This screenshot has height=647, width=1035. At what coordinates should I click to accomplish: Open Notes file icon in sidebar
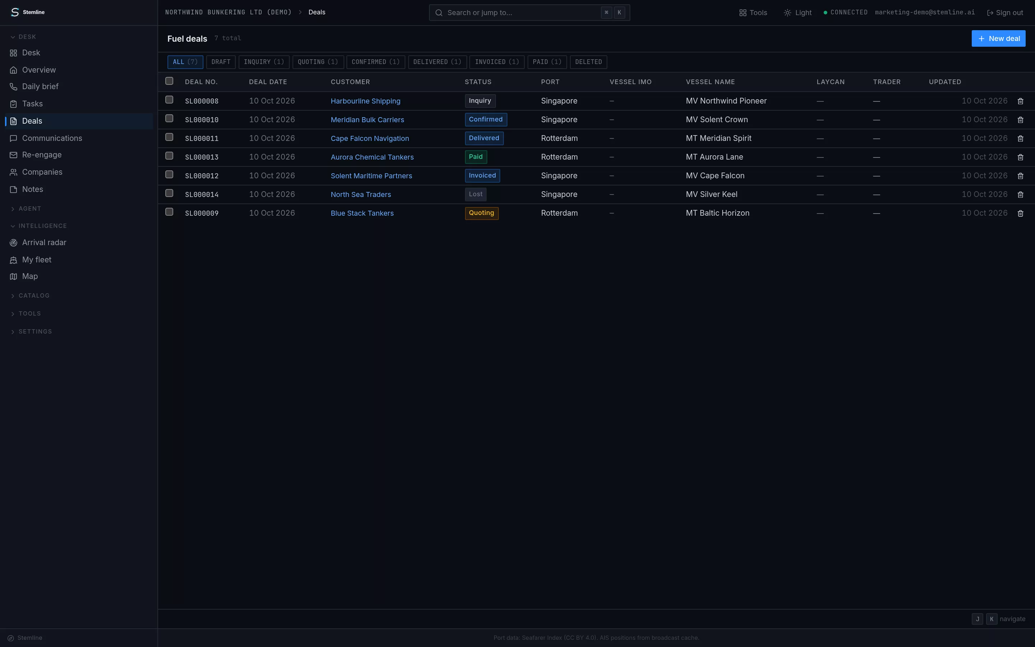(13, 189)
